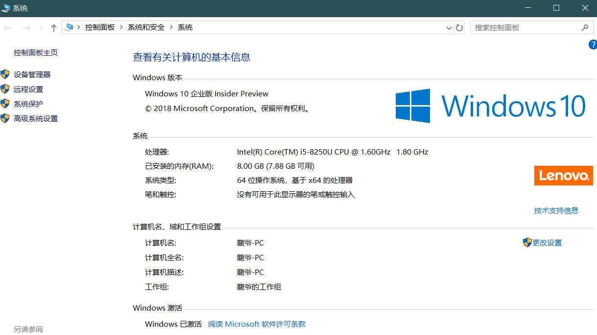Screen dimensions: 597x335
Task: Expand chevron before 控制面板 breadcrumb
Action: pos(79,27)
